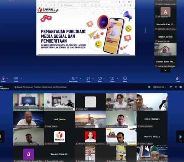The height and width of the screenshot is (162, 184).
Task: Select the Bawaslu Lampung video tile
Action: click(29, 102)
